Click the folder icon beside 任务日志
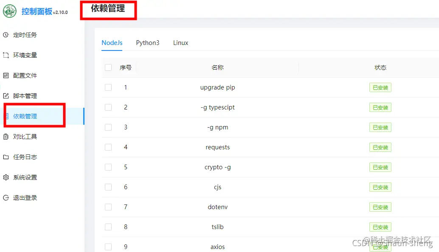This screenshot has width=439, height=252. 6,157
